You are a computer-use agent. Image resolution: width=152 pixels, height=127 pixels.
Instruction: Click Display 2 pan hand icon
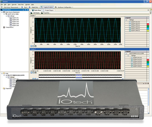point(36,73)
